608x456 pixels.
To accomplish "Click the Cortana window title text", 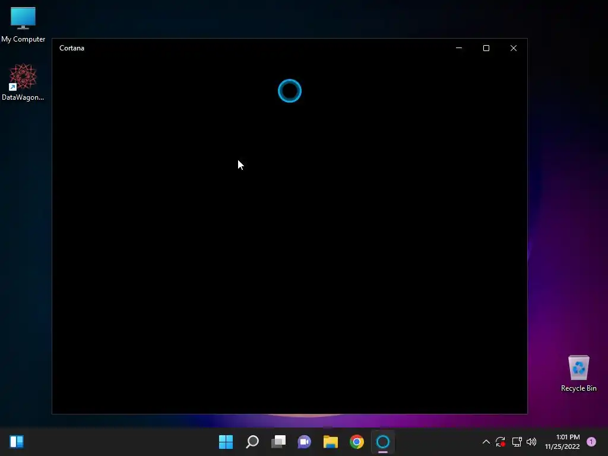I will pyautogui.click(x=72, y=48).
